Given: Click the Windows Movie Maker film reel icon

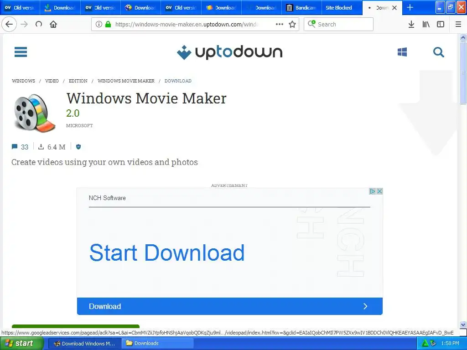Looking at the screenshot, I should tap(35, 113).
